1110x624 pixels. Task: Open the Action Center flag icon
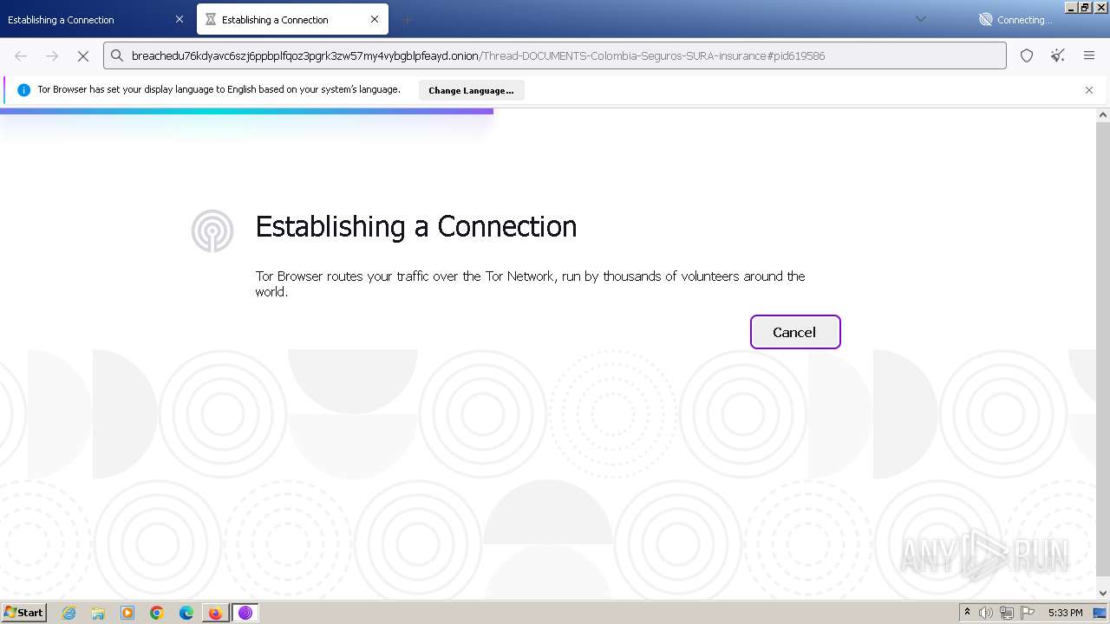1028,613
